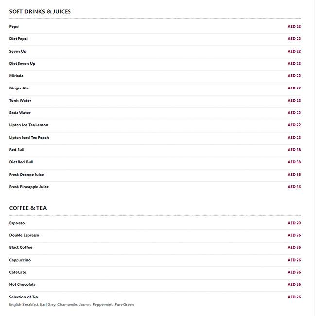
Task: Click Lipton Ice Tea Lemon
Action: pos(29,125)
